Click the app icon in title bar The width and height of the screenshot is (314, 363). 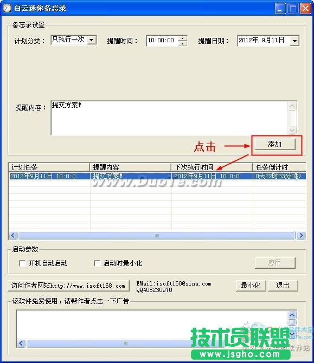pos(7,8)
